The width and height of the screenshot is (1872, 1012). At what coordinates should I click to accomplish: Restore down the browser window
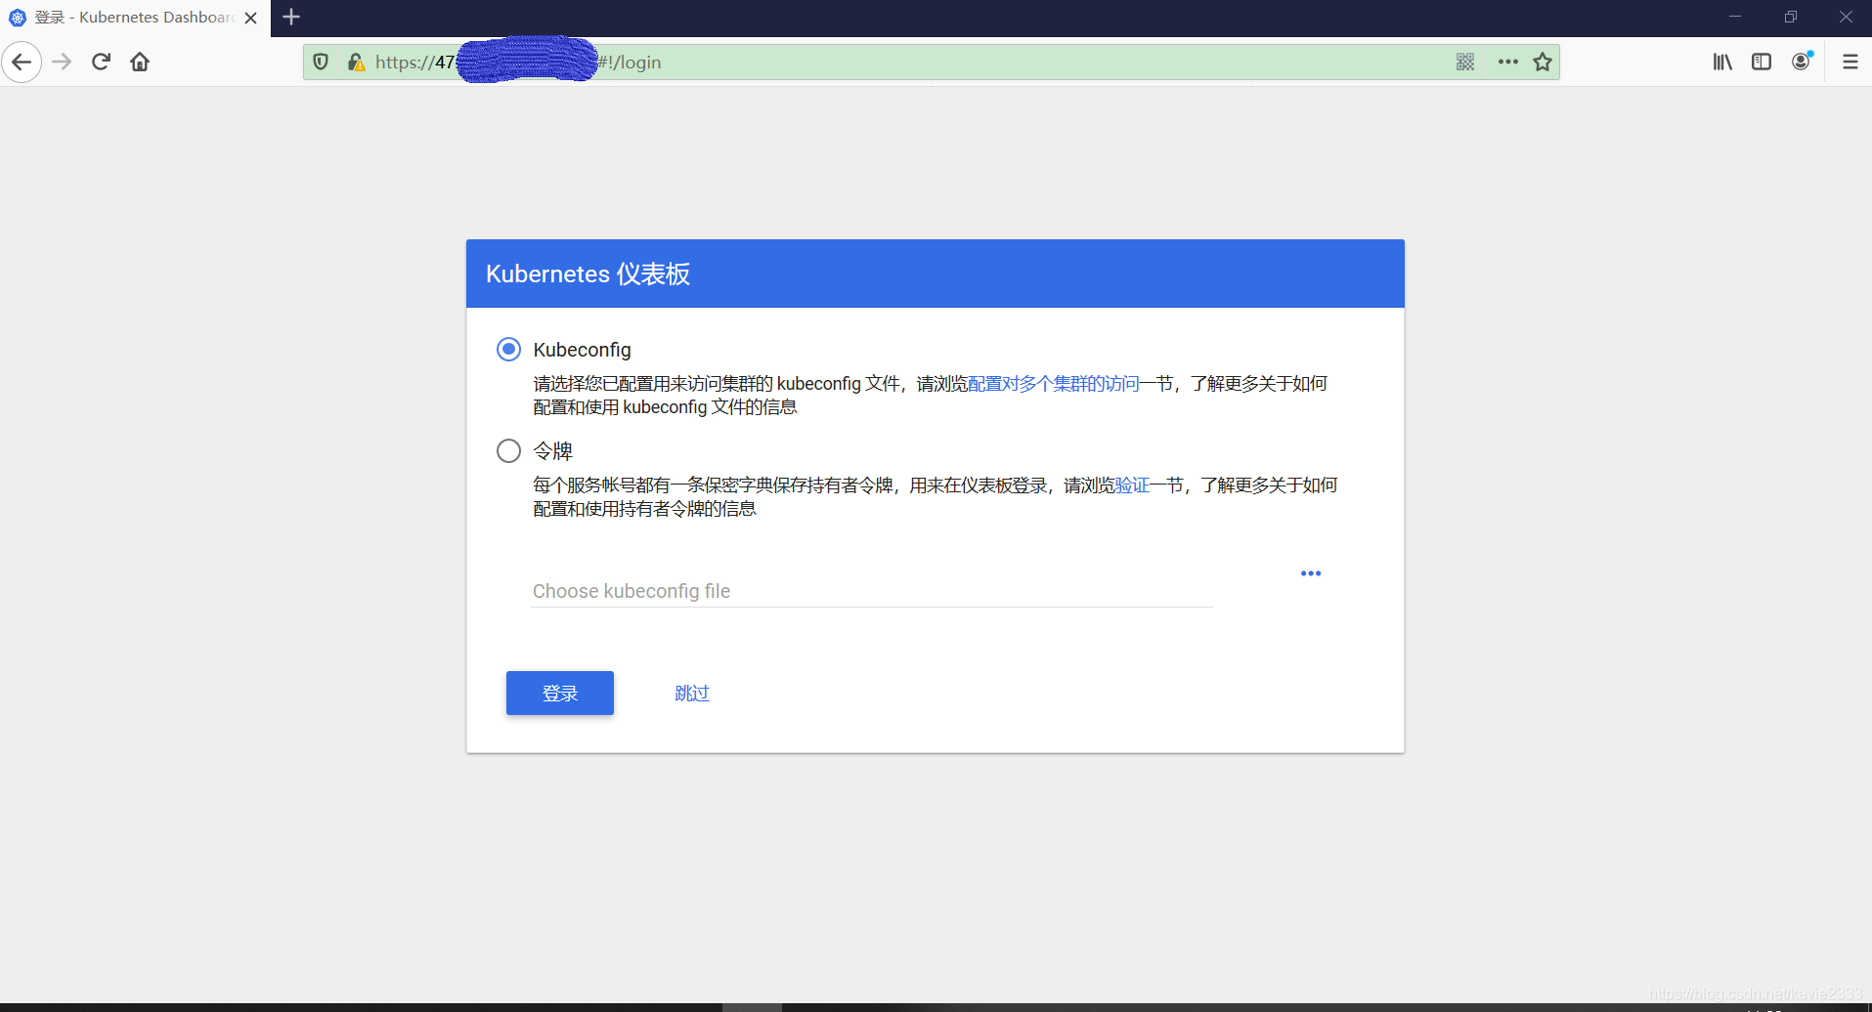1791,18
